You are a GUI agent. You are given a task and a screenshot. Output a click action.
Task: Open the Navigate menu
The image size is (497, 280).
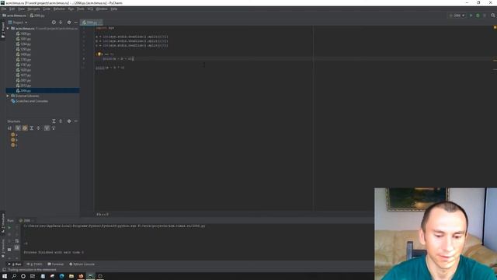coord(33,9)
